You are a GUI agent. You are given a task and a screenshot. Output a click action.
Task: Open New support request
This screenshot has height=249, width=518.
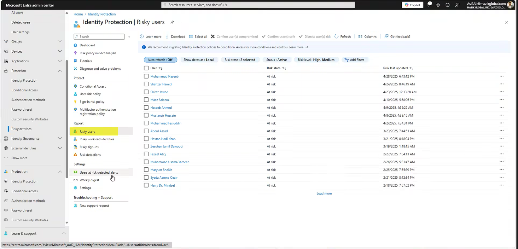tap(94, 206)
